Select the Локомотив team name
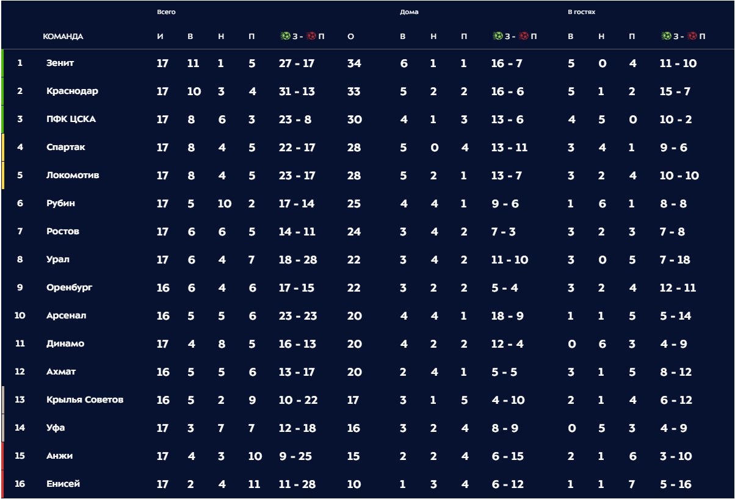The width and height of the screenshot is (735, 499). coord(73,175)
